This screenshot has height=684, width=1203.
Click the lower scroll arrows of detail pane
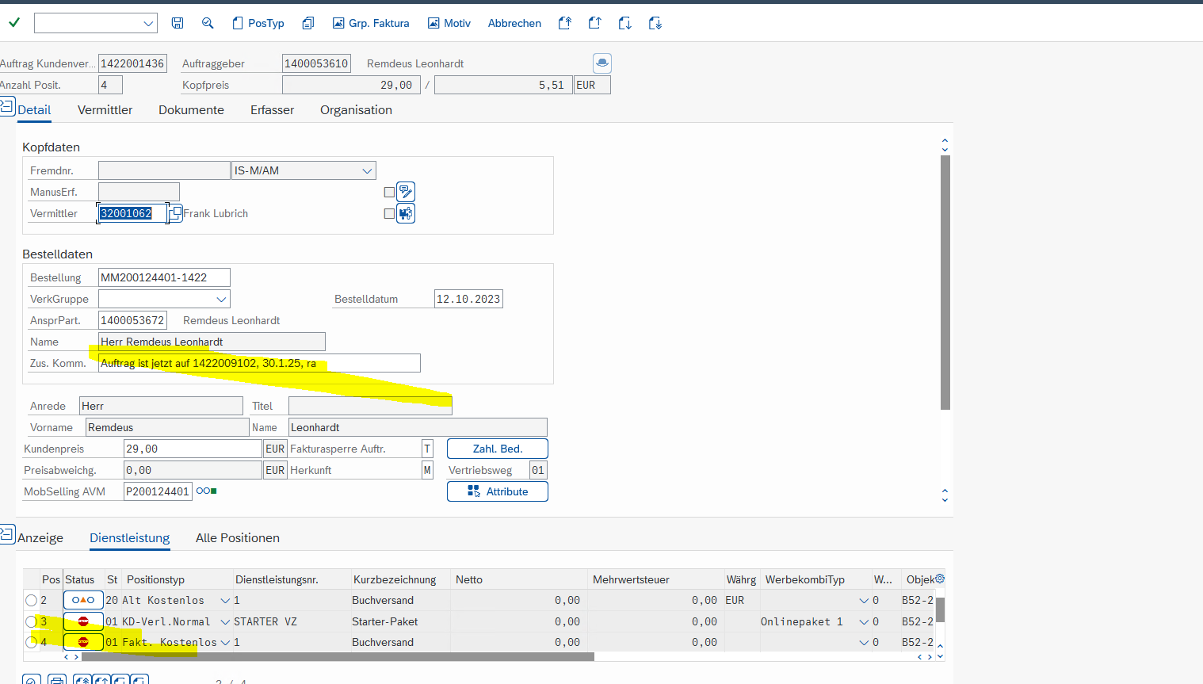point(945,495)
